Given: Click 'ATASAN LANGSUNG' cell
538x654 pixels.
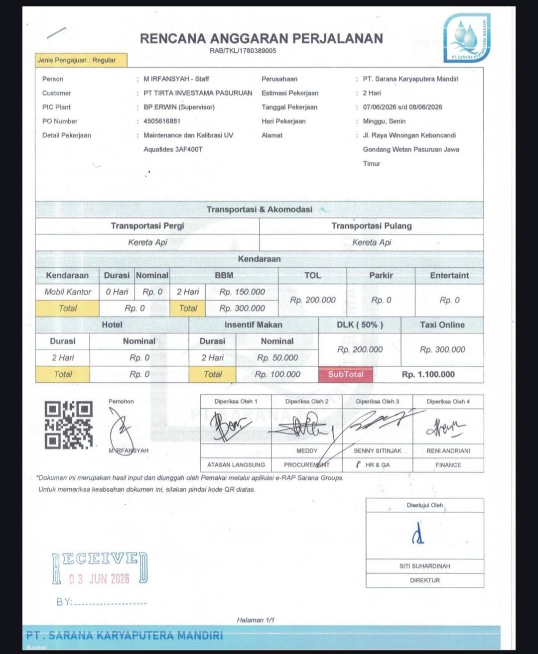Looking at the screenshot, I should point(236,465).
